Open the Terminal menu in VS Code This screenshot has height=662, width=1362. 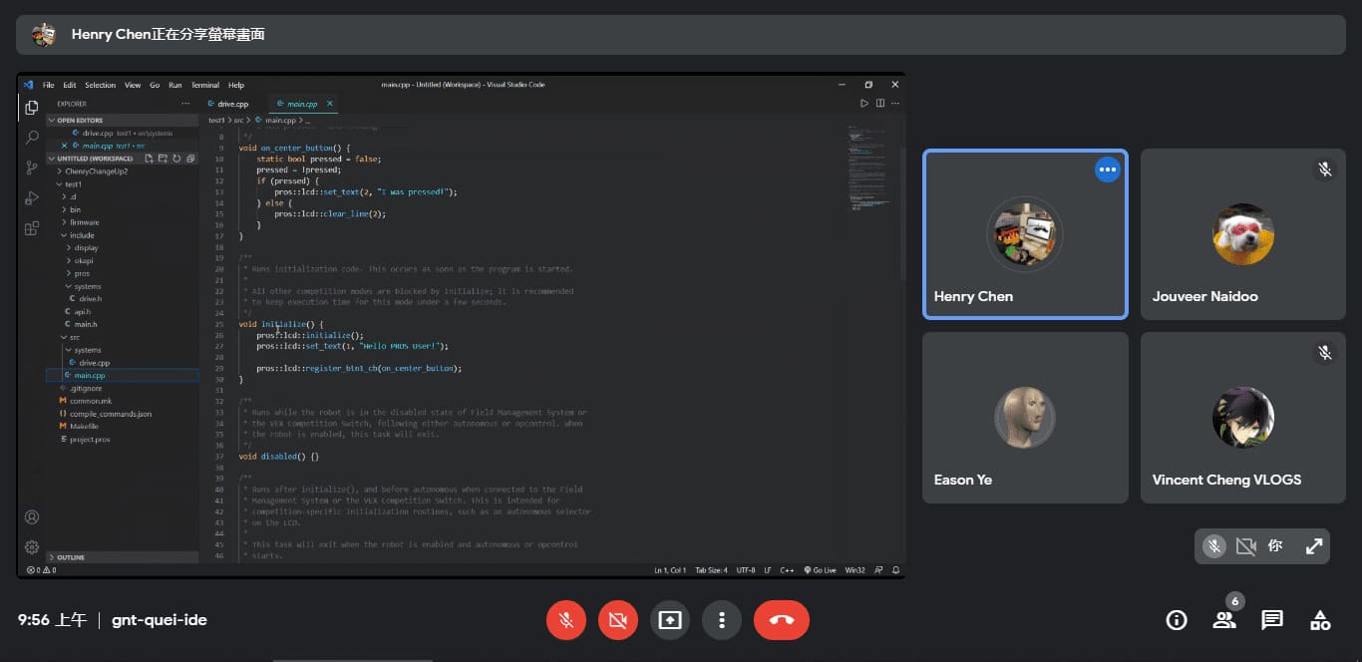204,85
